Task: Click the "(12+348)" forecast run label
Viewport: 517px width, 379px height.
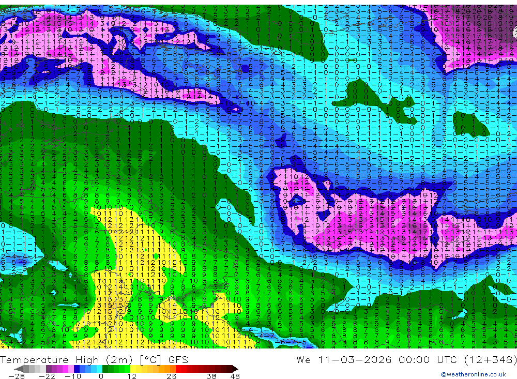Action: [490, 359]
